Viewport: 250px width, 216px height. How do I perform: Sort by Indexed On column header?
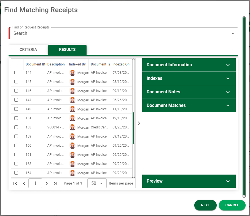pos(121,64)
